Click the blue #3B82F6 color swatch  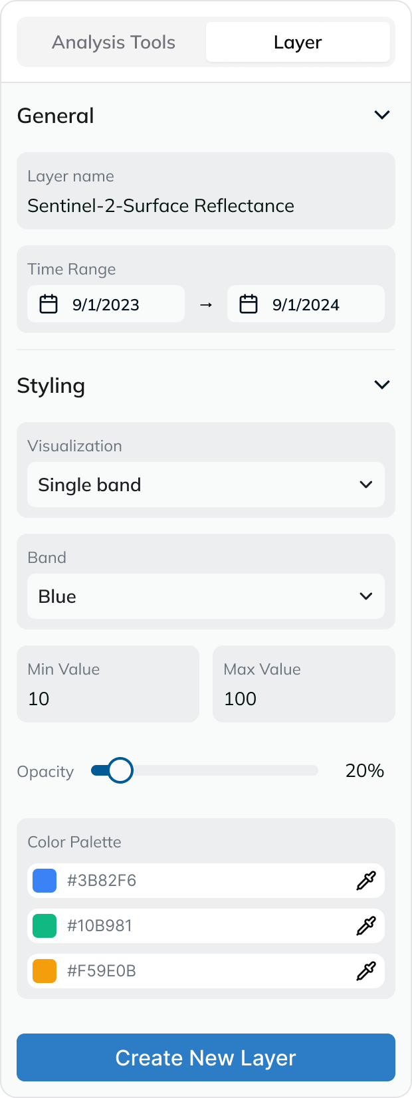[x=45, y=881]
